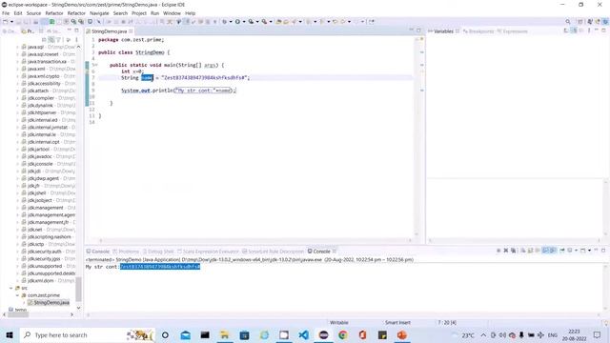Click the taskbar search box
Image resolution: width=610 pixels, height=343 pixels.
pyautogui.click(x=87, y=334)
